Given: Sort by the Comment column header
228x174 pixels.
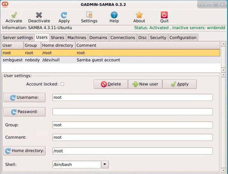Looking at the screenshot, I should pos(148,46).
